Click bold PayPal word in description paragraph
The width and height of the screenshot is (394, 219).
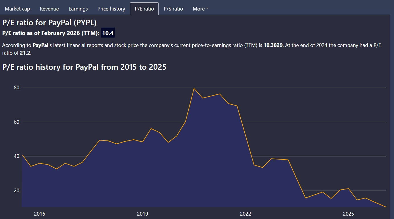tap(40, 45)
